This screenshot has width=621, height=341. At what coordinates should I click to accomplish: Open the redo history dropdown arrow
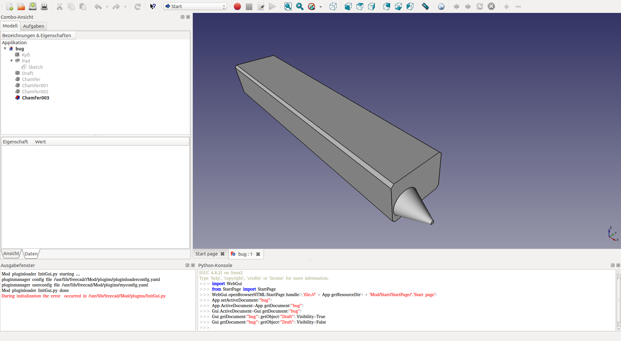tap(125, 6)
